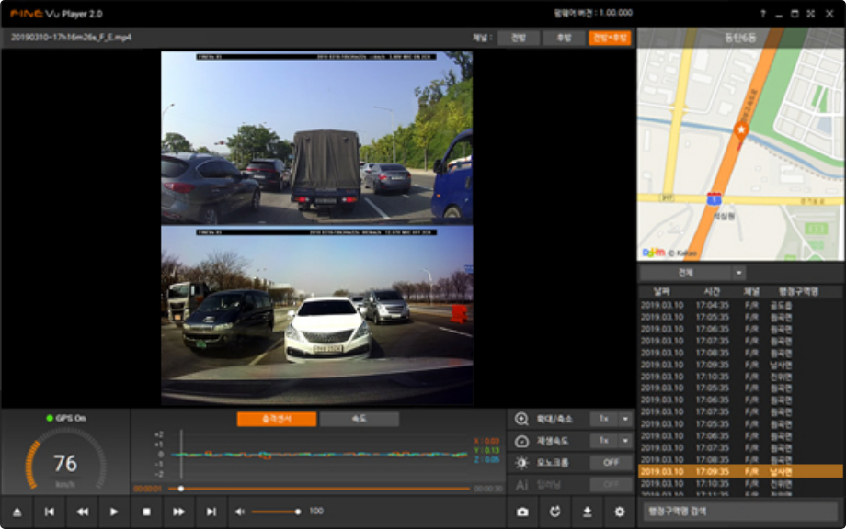Click the 모노크롬 brightness icon
The image size is (846, 529).
(521, 462)
